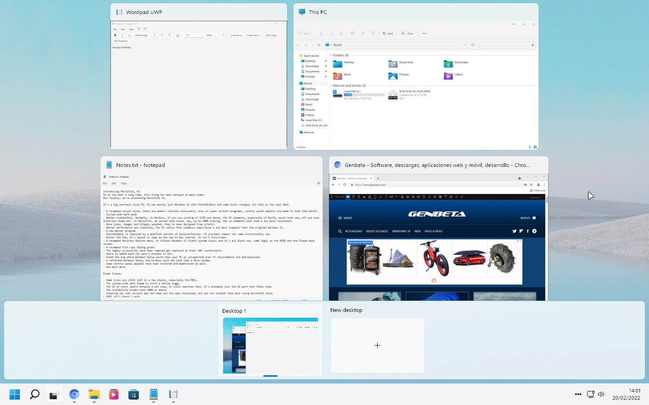Click the Add Image button in Wordpad
This screenshot has height=405, width=649.
pos(271,35)
